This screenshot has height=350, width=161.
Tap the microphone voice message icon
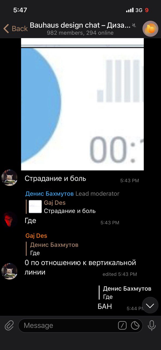pyautogui.click(x=151, y=325)
